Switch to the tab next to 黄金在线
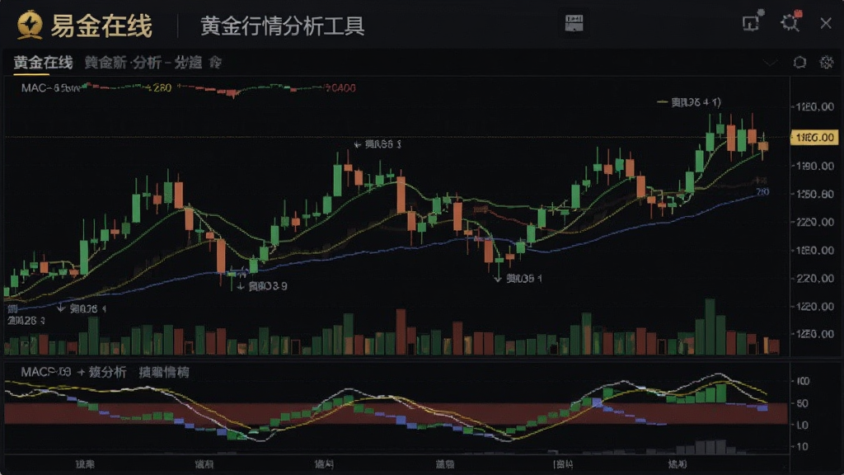The width and height of the screenshot is (844, 475). (x=143, y=63)
